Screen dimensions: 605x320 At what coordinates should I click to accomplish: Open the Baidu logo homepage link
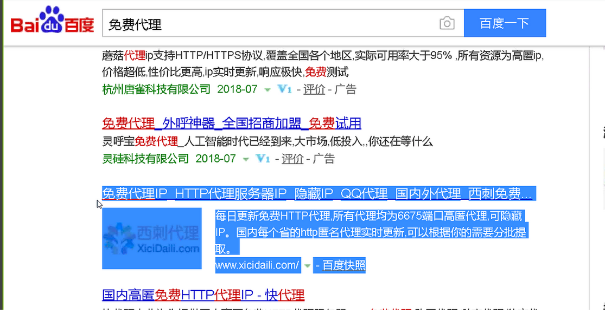[x=53, y=20]
